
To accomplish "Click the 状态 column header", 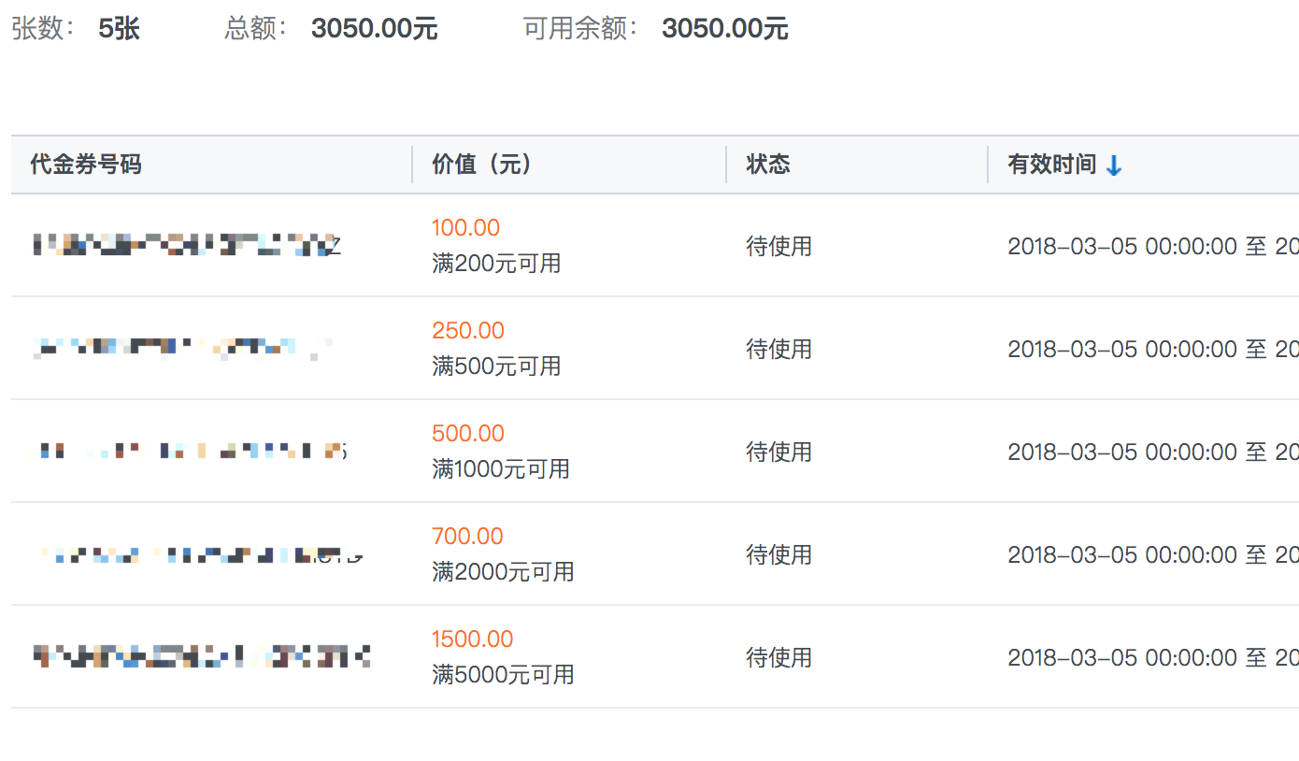I will (768, 165).
